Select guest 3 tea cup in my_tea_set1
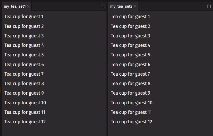The height and width of the screenshot is (136, 213). coord(24,36)
